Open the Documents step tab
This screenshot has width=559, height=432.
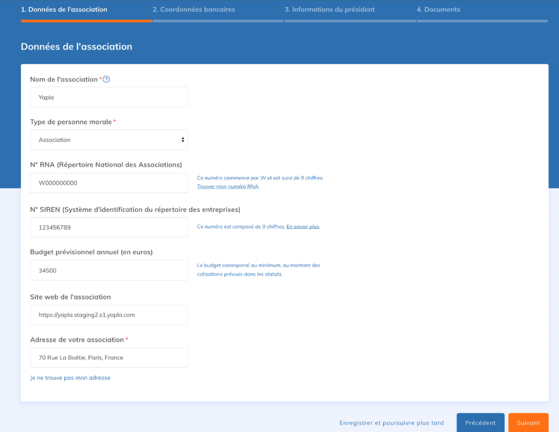438,10
